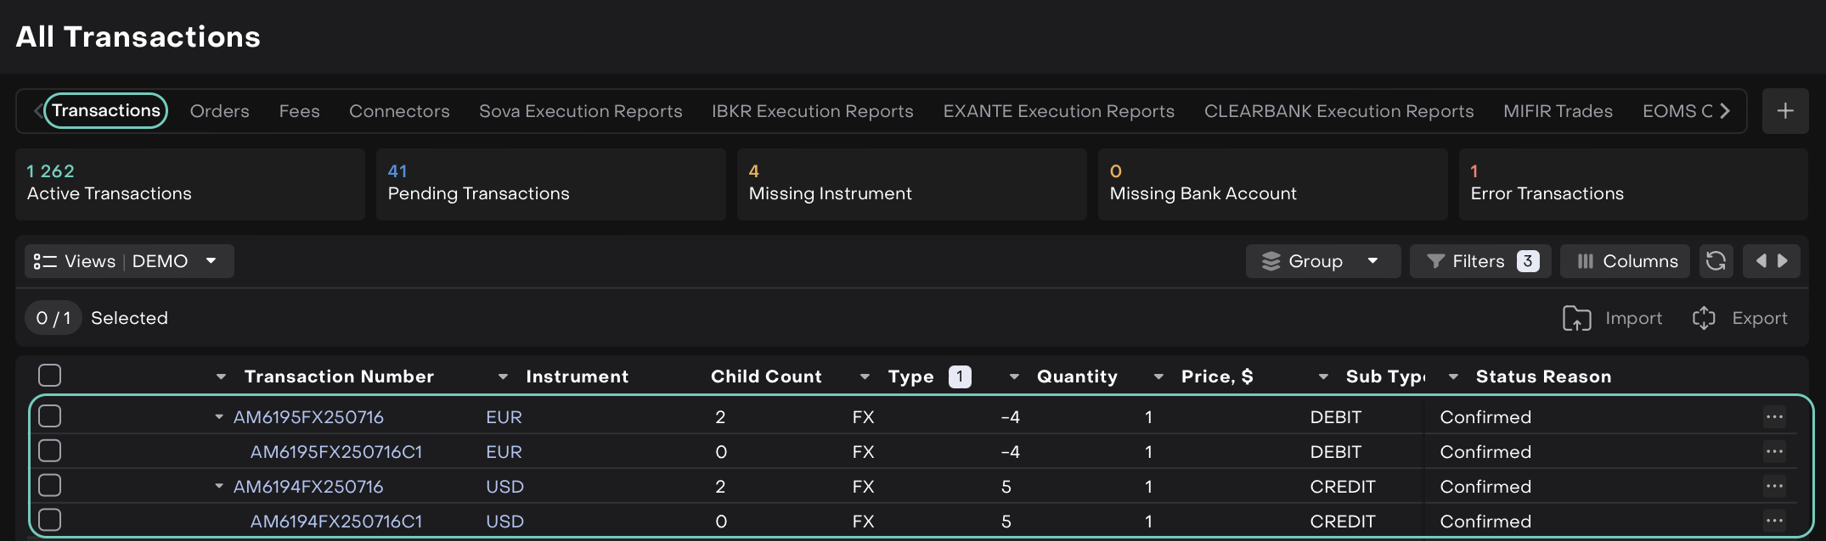The height and width of the screenshot is (541, 1826).
Task: Open the Filters panel
Action: click(x=1479, y=261)
